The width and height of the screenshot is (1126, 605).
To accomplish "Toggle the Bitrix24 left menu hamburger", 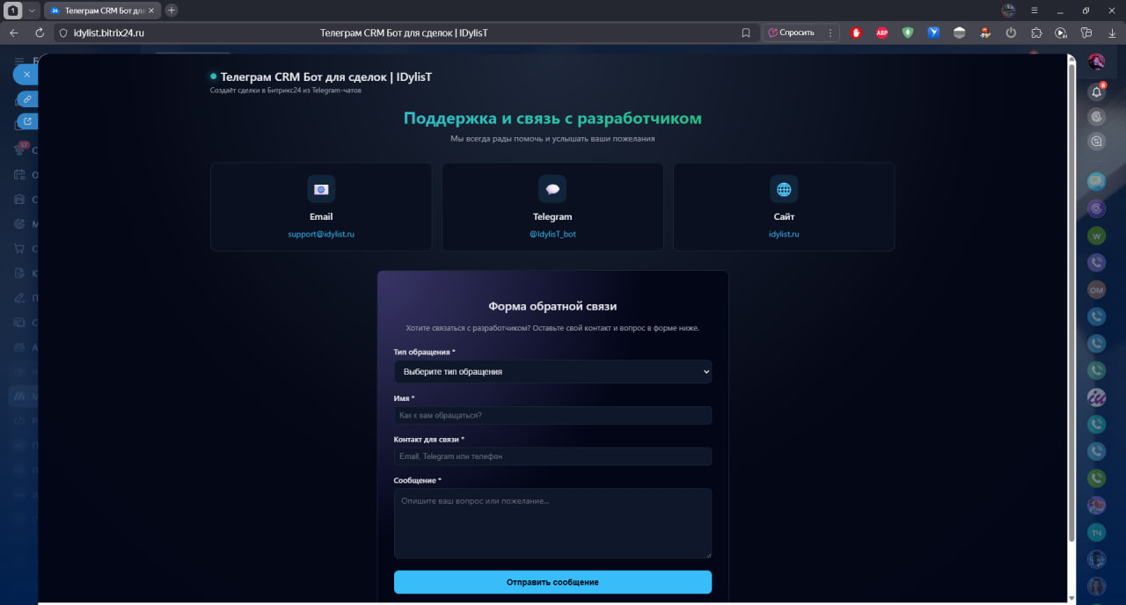I will pos(19,61).
